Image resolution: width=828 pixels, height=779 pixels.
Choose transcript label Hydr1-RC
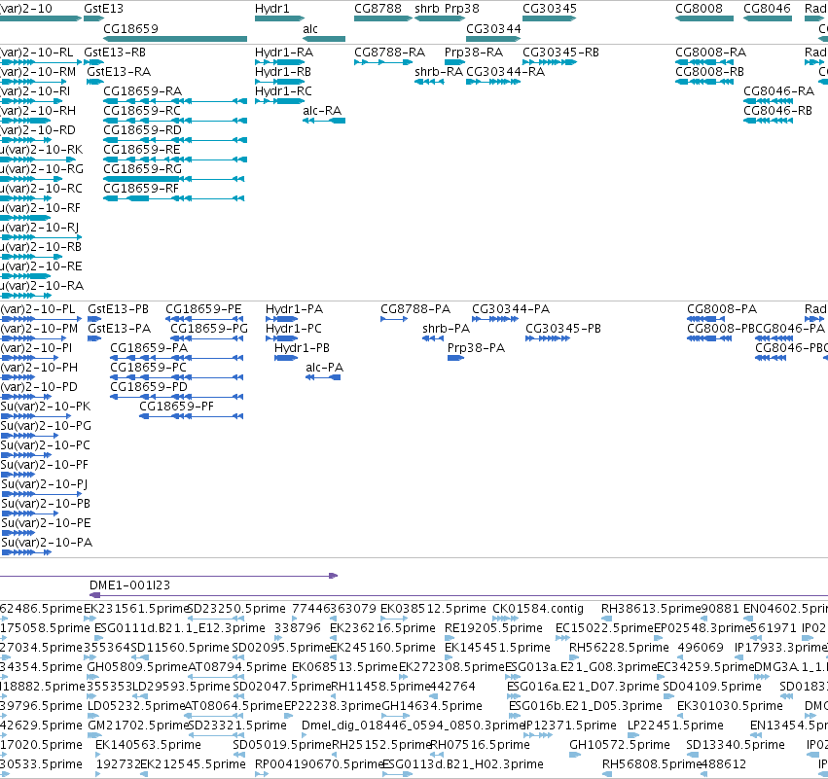click(283, 90)
